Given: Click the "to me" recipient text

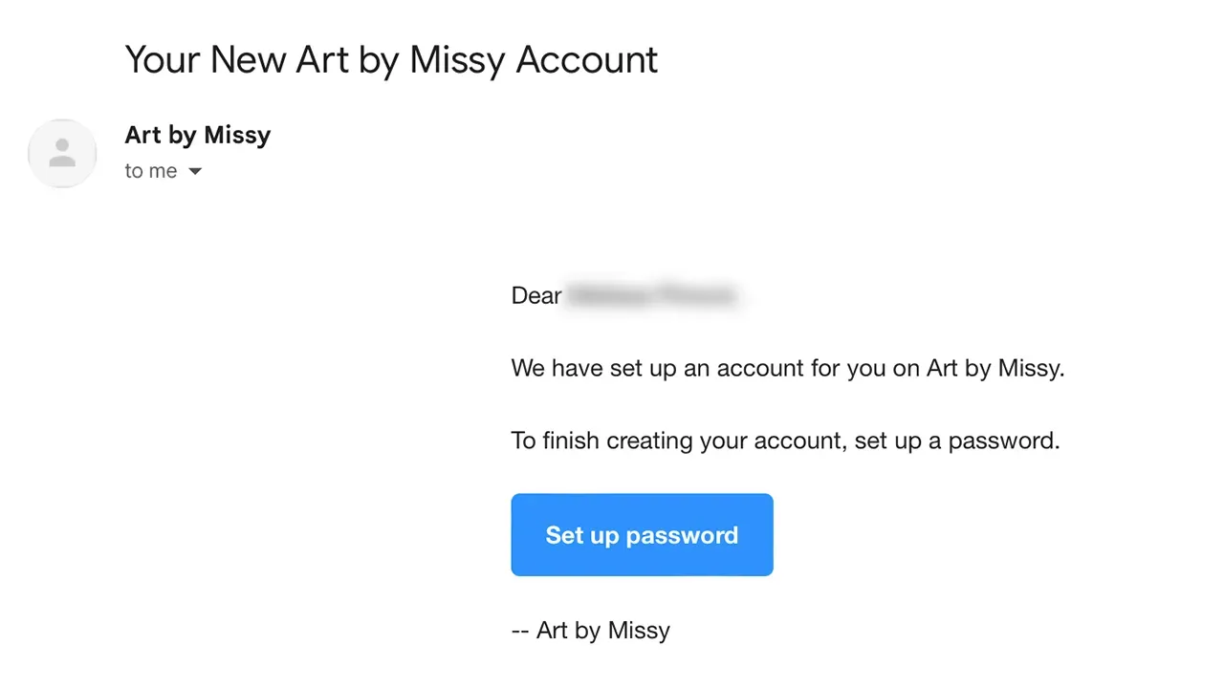Looking at the screenshot, I should 151,171.
